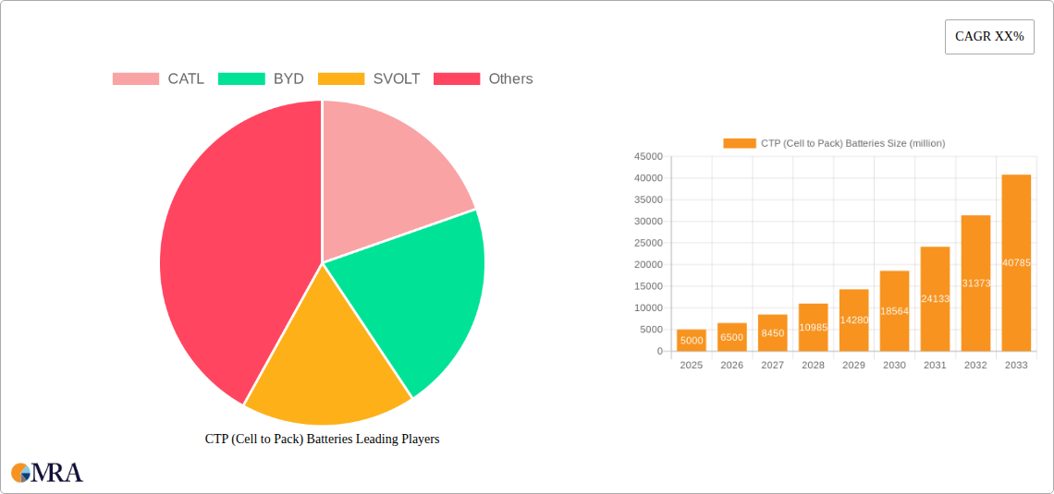Click the 2029 x-axis label
This screenshot has height=494, width=1054.
pos(853,366)
